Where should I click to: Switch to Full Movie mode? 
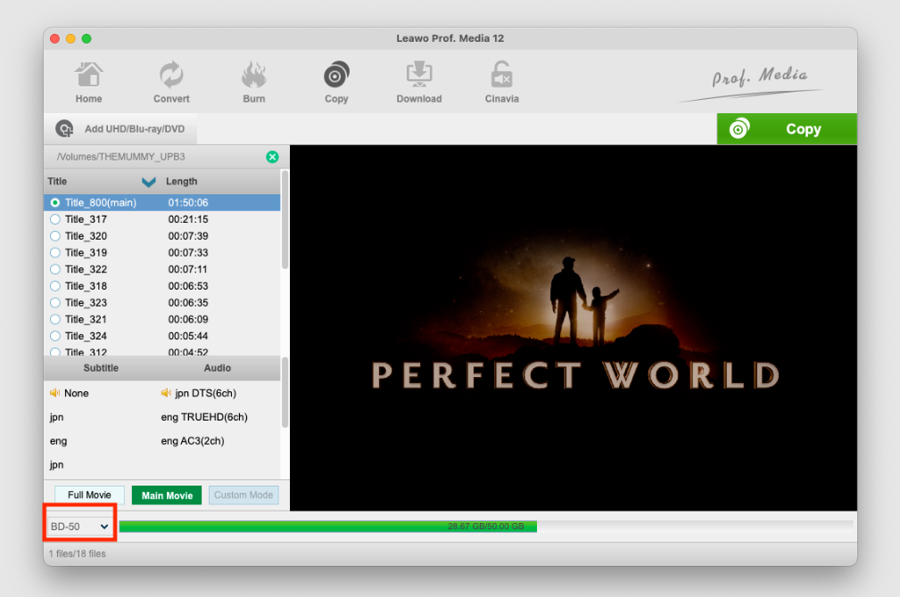[89, 495]
